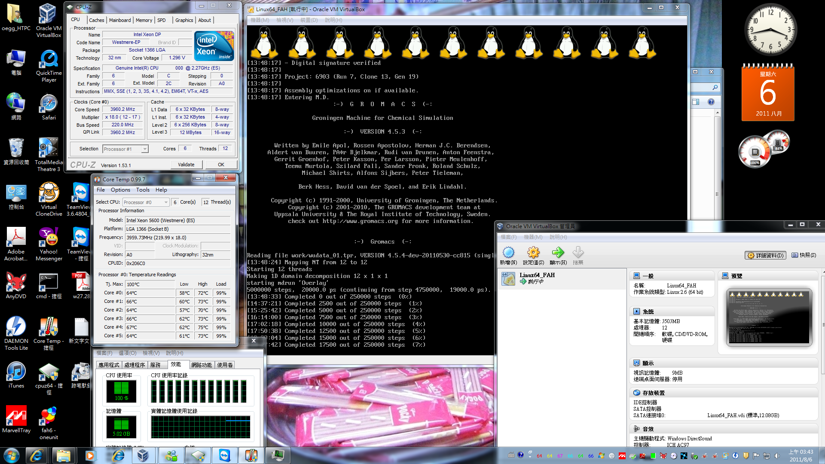Select the 使用者 tab in Task Manager
825x464 pixels.
point(225,365)
